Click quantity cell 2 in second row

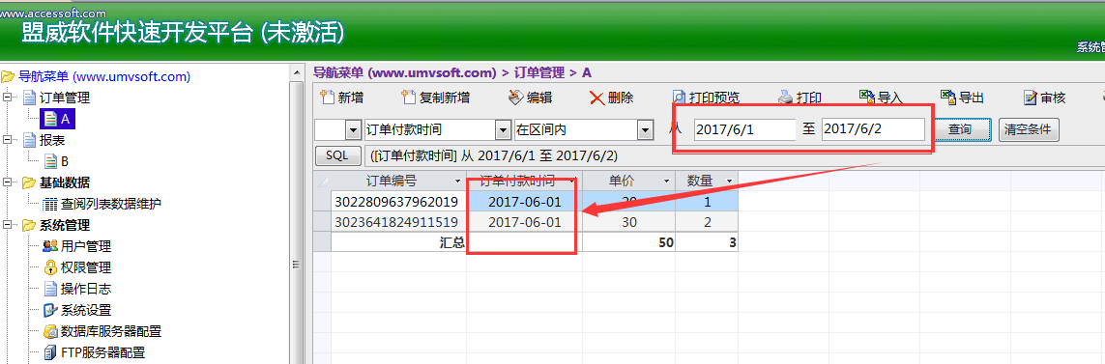coord(707,222)
